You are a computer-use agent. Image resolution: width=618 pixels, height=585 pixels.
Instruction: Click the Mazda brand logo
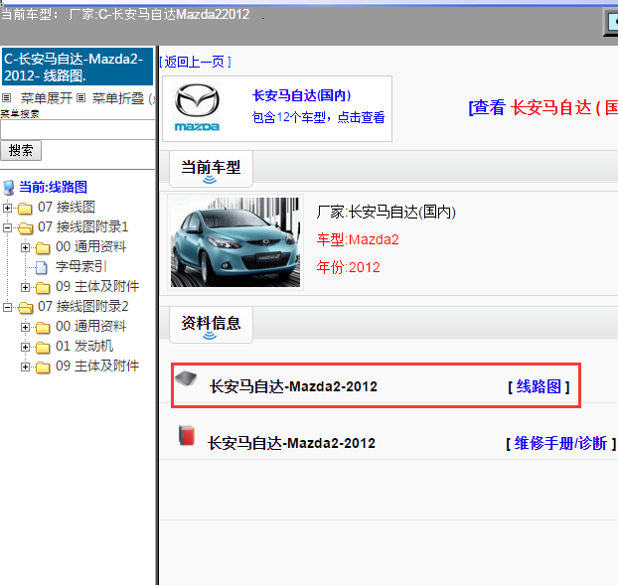point(197,107)
